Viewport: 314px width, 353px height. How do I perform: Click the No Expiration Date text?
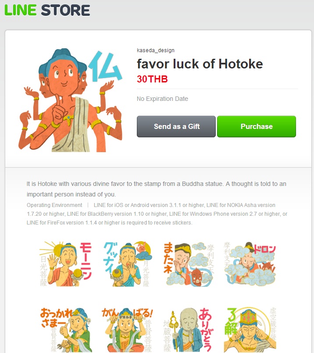coord(162,99)
